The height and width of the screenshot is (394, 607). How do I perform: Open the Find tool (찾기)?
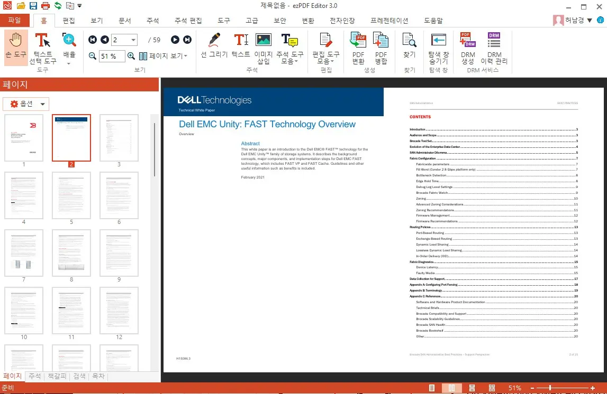click(x=410, y=45)
